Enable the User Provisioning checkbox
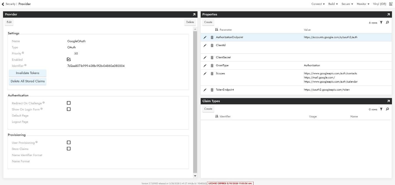This screenshot has width=395, height=185. [69, 142]
